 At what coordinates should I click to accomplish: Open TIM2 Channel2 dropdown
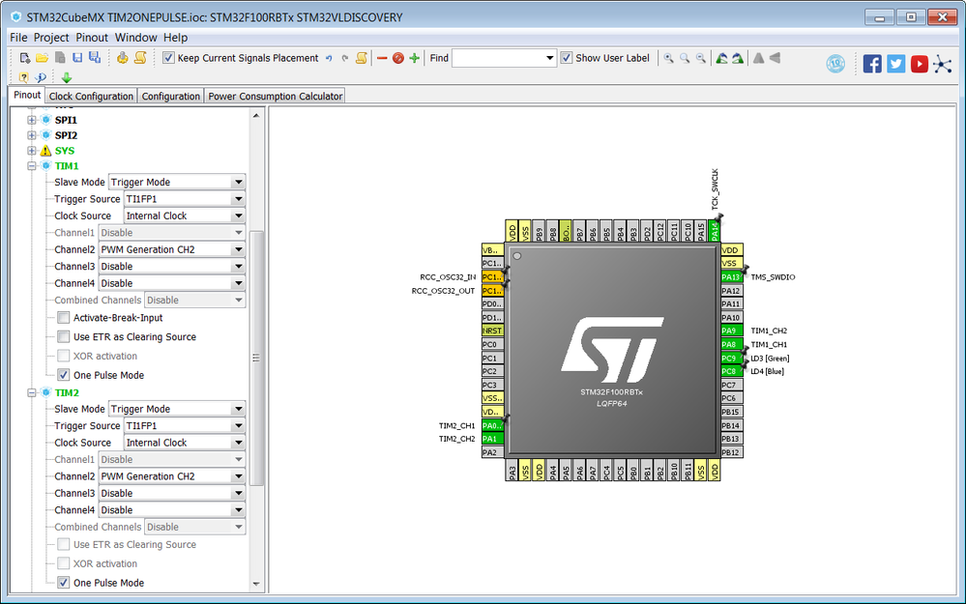pos(172,476)
